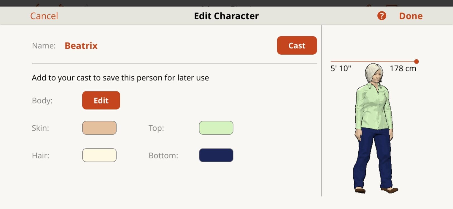Click the name Beatrix to rename
This screenshot has height=209, width=453.
[x=81, y=45]
